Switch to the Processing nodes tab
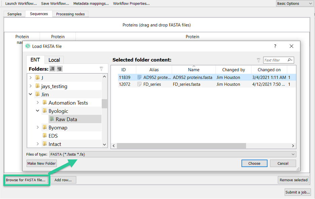The image size is (315, 199). [70, 14]
